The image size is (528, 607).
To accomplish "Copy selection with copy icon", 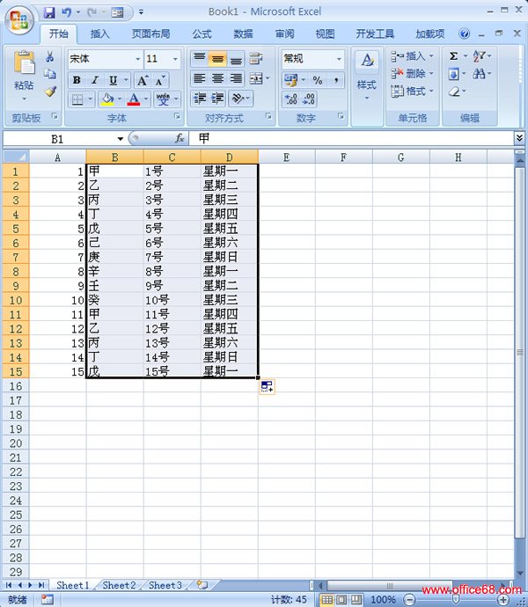I will click(x=50, y=74).
